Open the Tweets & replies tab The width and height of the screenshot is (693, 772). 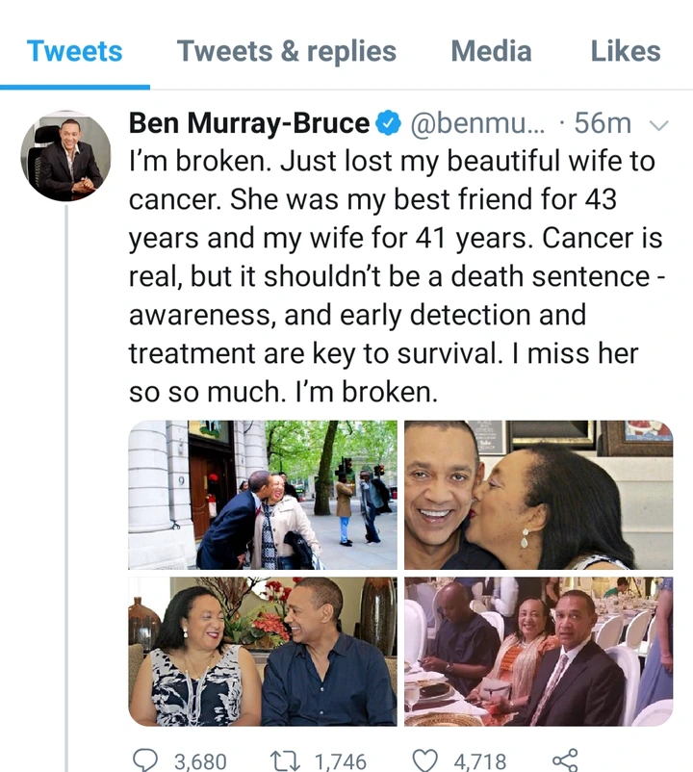pyautogui.click(x=285, y=51)
